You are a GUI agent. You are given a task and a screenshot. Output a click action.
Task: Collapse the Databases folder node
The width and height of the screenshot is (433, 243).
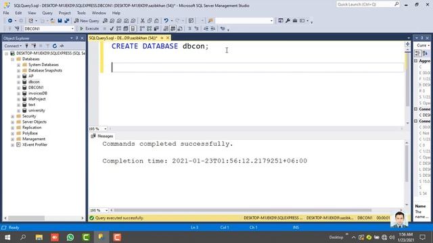pos(12,59)
